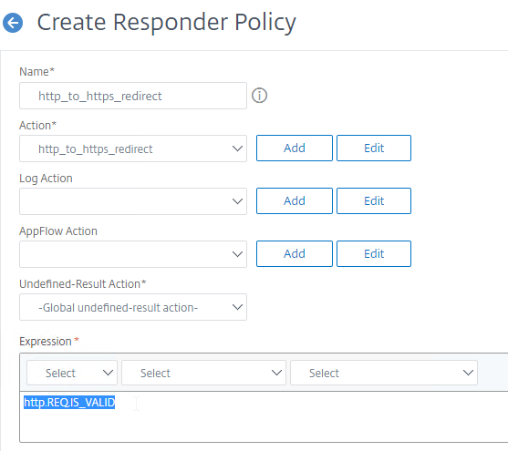This screenshot has width=508, height=451.
Task: Click Edit button next to Action
Action: 374,148
